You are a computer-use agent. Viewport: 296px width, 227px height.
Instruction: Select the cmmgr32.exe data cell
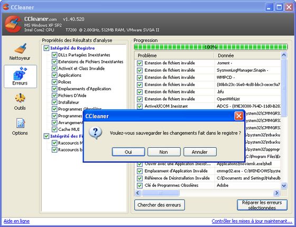pos(248,171)
